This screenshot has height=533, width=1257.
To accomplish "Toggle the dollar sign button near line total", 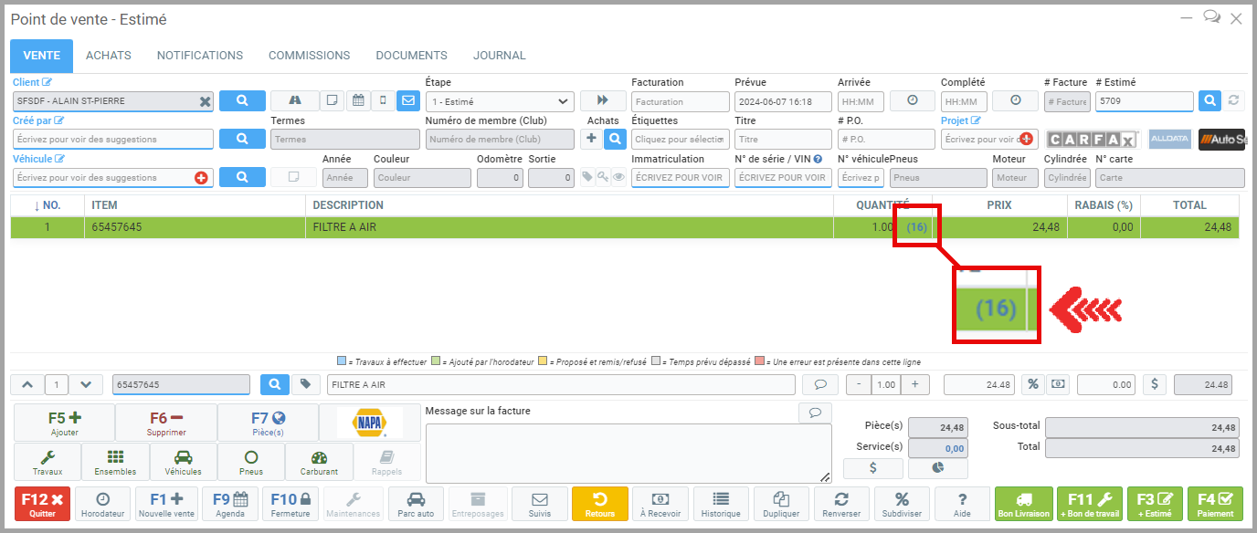I will click(x=1155, y=384).
